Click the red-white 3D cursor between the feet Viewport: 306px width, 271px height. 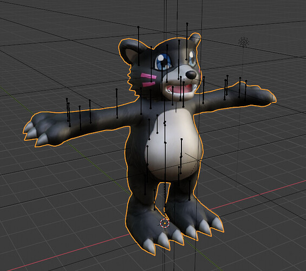coord(165,223)
